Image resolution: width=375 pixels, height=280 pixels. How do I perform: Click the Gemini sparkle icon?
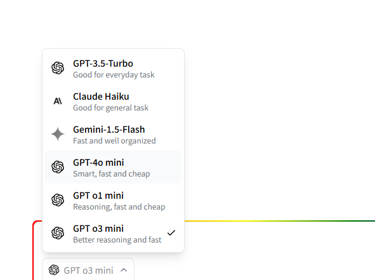click(58, 134)
